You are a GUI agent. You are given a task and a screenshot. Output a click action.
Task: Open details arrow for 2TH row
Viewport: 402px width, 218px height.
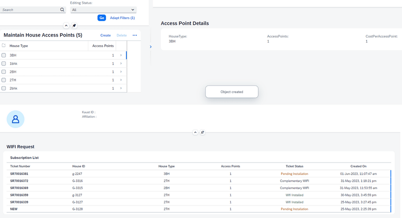point(121,80)
